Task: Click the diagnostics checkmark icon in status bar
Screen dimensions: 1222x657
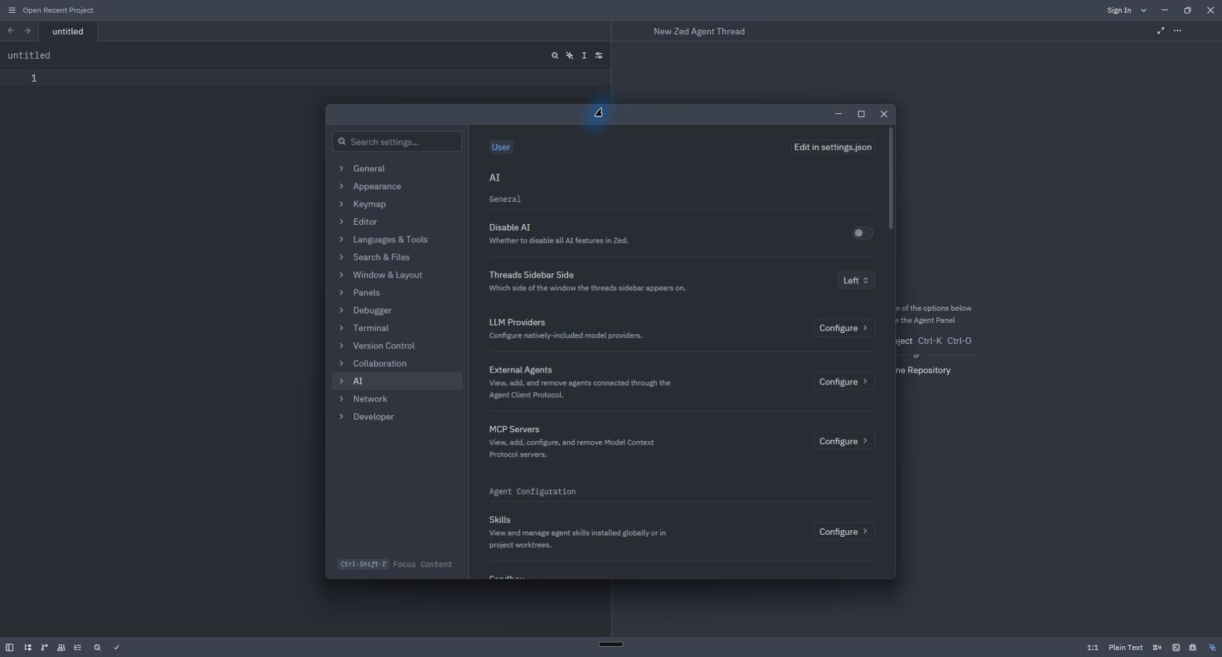Action: pos(117,648)
